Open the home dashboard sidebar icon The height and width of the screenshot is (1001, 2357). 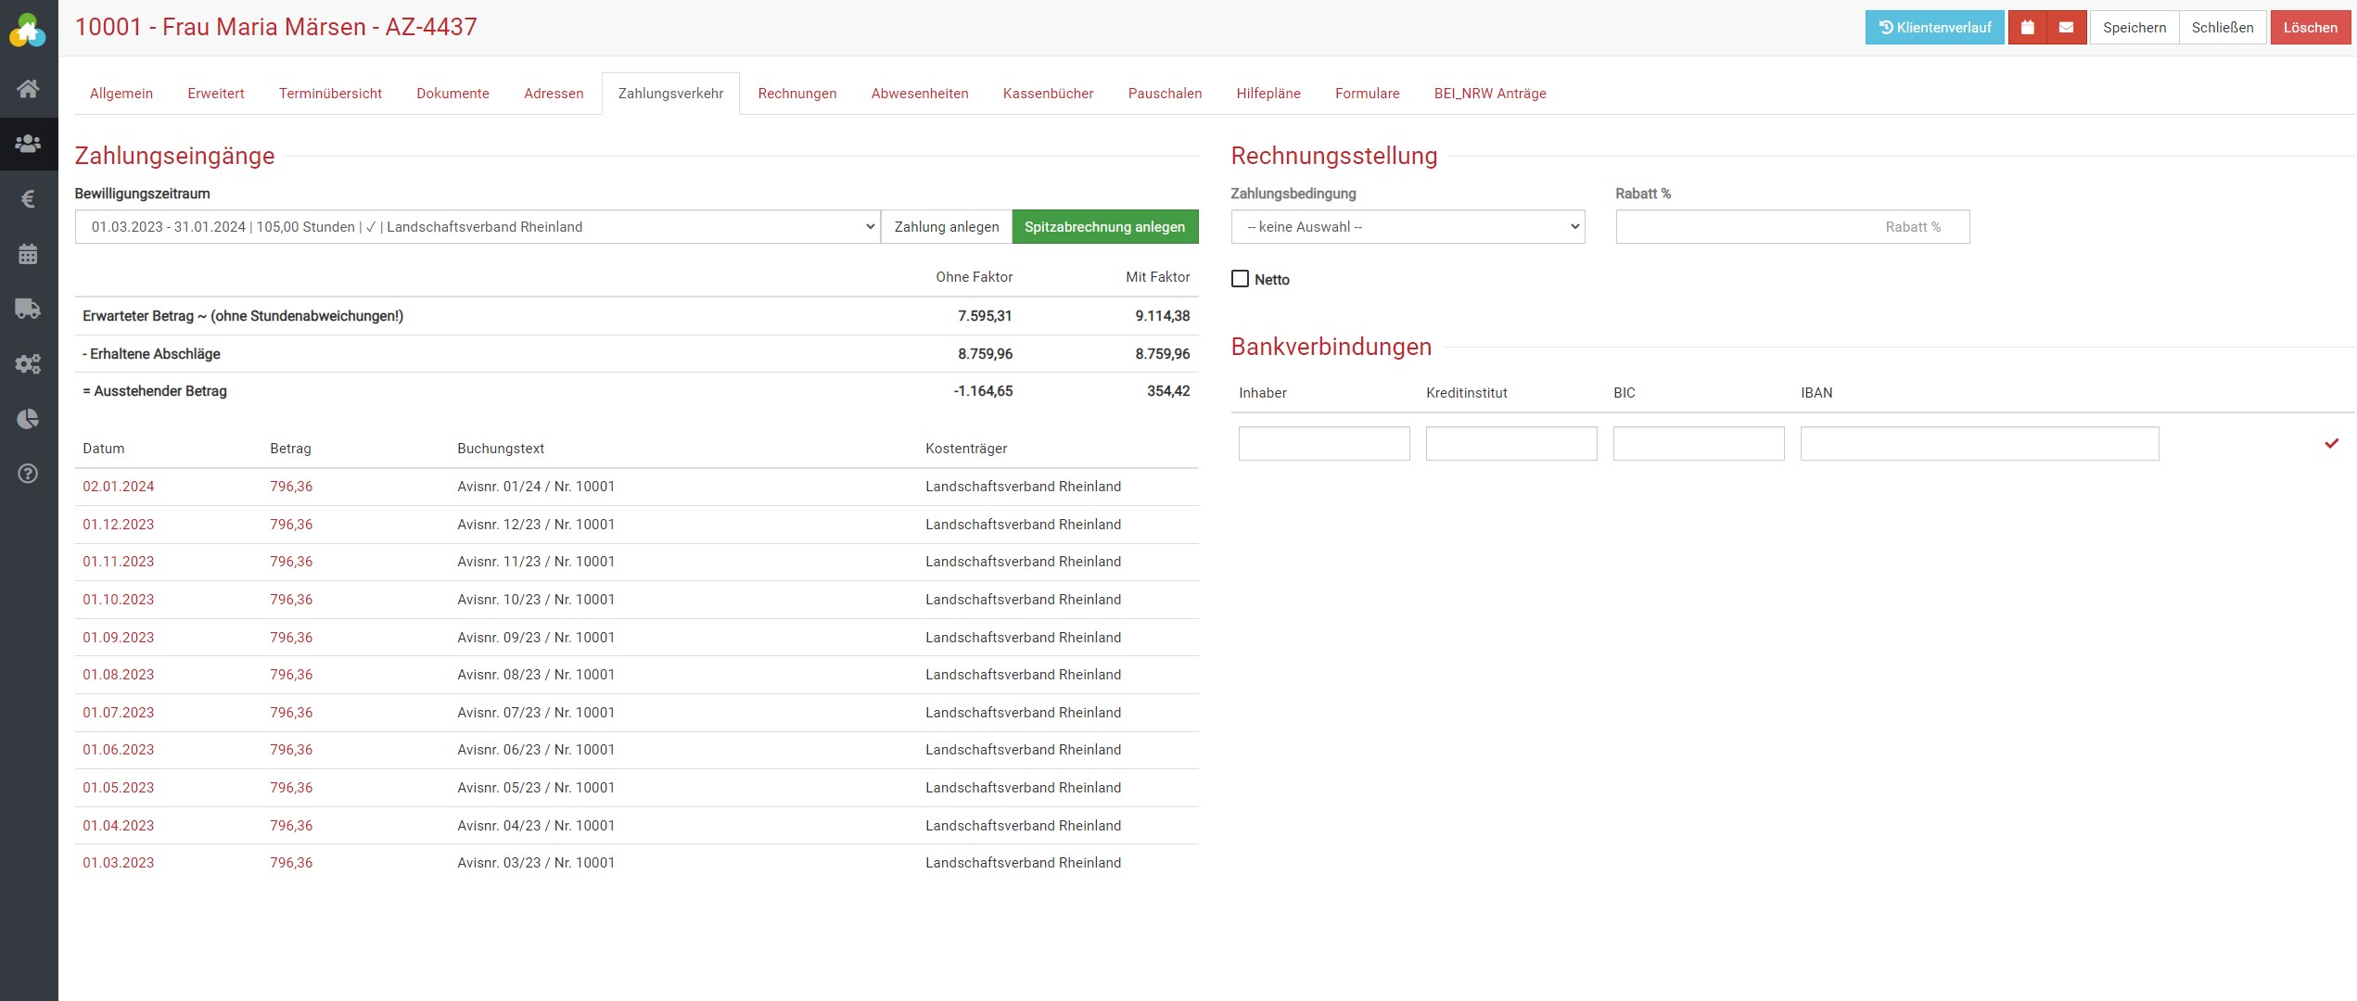[28, 89]
